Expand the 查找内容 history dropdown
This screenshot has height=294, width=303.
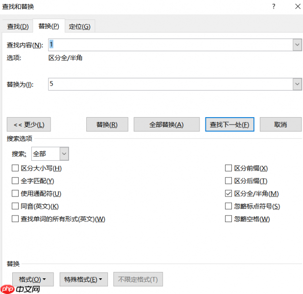(x=297, y=45)
